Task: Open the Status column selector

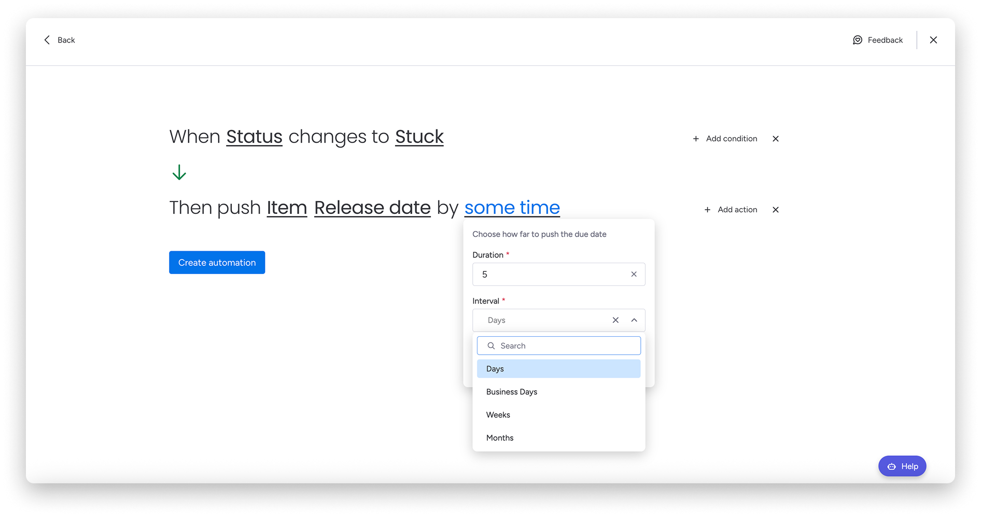Action: [x=254, y=137]
